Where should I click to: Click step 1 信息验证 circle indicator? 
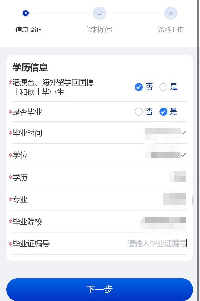(x=26, y=13)
